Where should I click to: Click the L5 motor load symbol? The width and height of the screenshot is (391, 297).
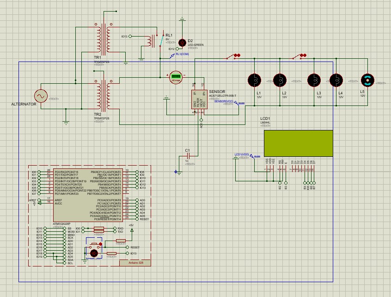367,80
